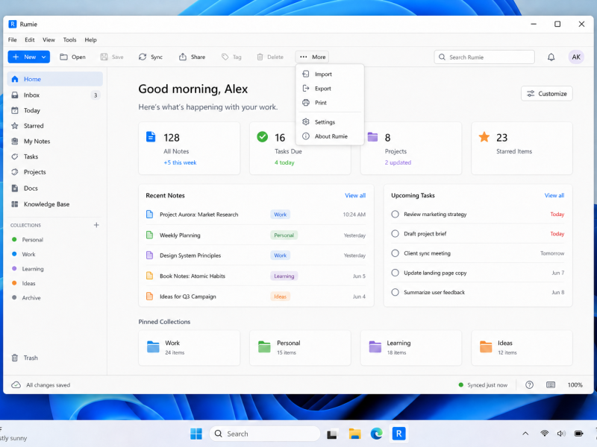Choose Export from the More menu

pos(330,89)
